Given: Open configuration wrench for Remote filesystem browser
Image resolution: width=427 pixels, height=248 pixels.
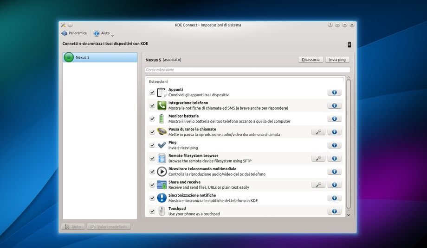Looking at the screenshot, I should [x=318, y=158].
